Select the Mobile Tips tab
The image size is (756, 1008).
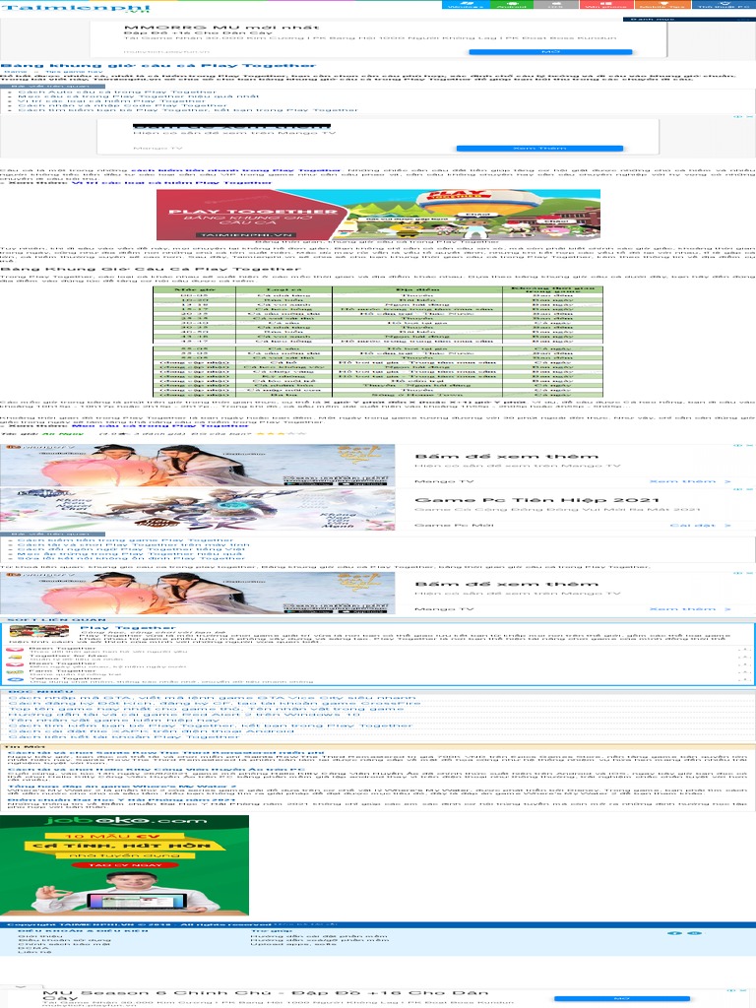point(662,5)
